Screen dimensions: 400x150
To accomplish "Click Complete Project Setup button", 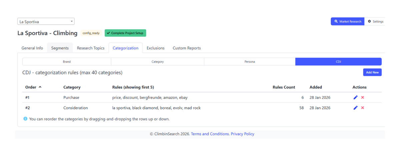I will click(x=125, y=33).
